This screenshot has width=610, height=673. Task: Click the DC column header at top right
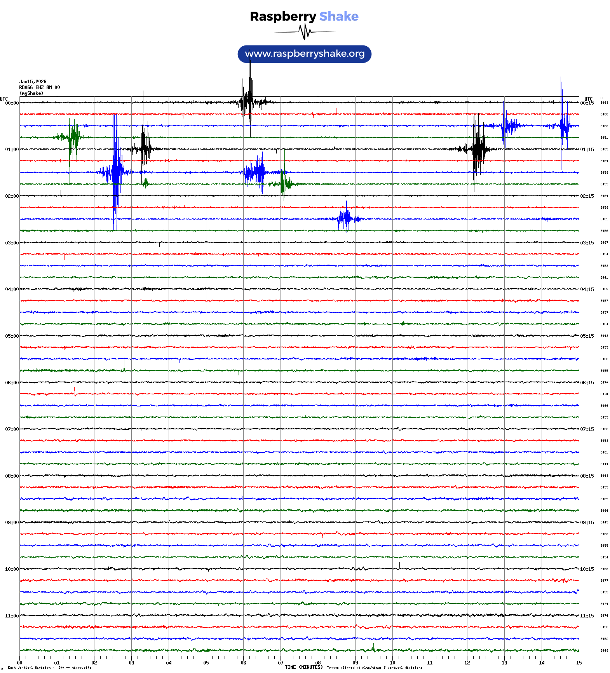tap(602, 98)
